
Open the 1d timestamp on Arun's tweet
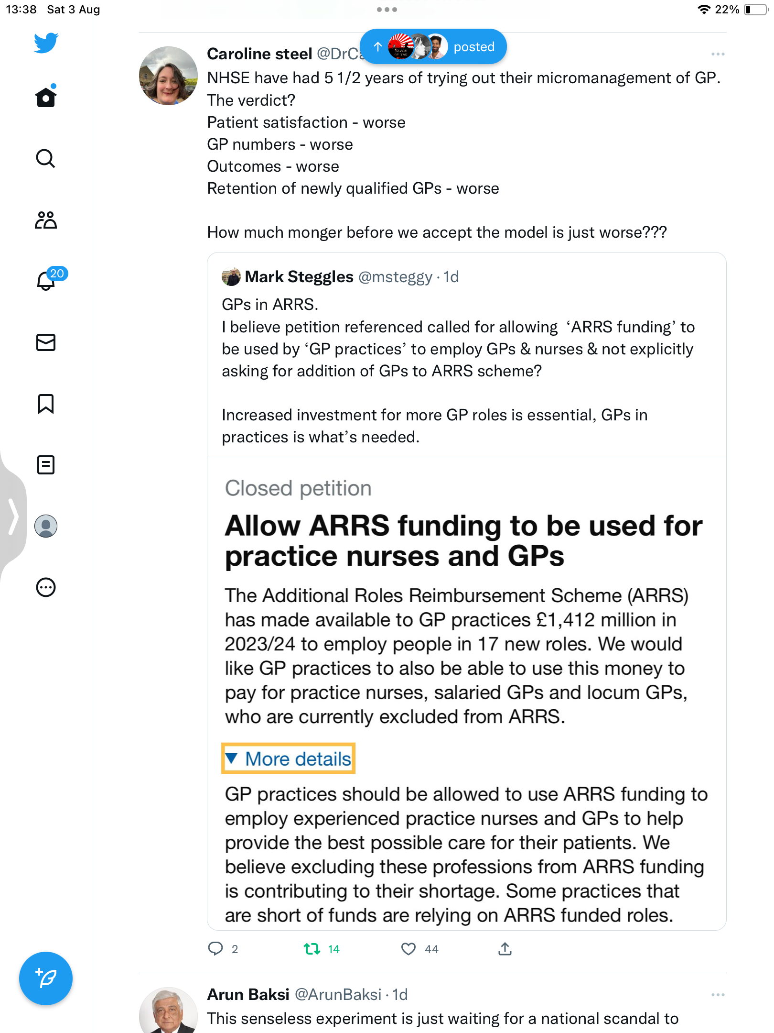pos(400,995)
